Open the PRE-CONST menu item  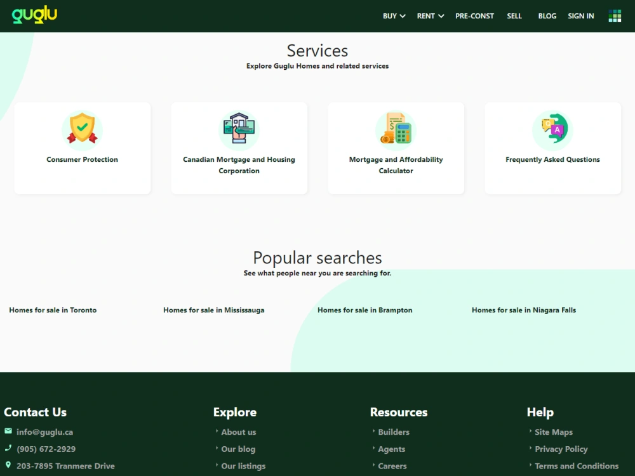click(474, 17)
